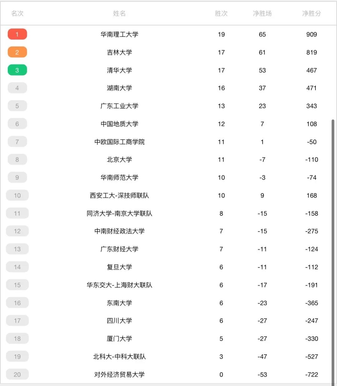Click the 净胜场 column header
Viewport: 337px width, 386px height.
pos(262,13)
